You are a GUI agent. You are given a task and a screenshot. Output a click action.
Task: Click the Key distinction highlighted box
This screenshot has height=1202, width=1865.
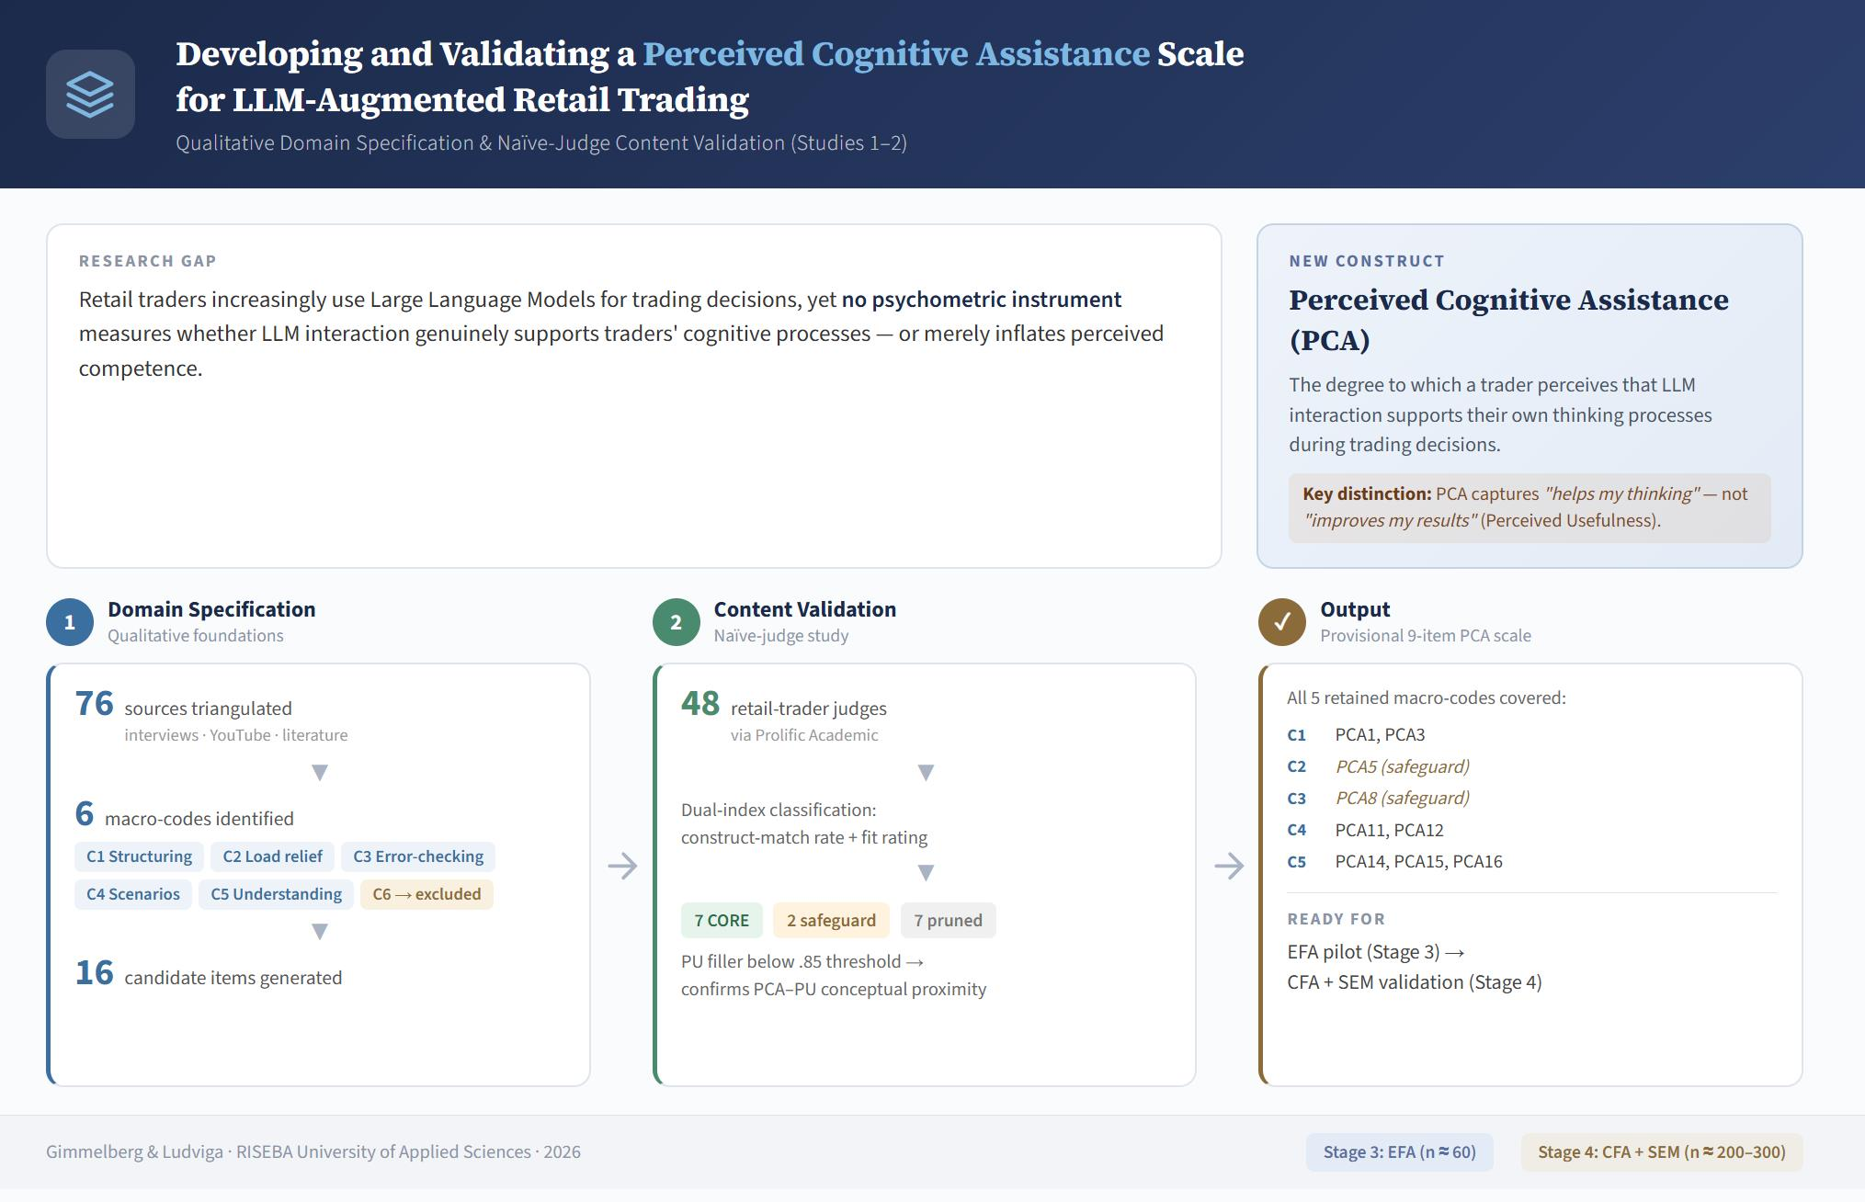tap(1529, 507)
